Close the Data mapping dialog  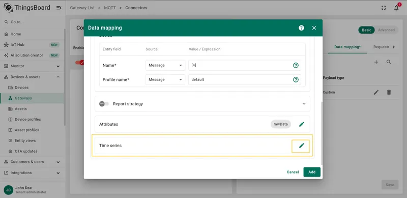tap(314, 28)
